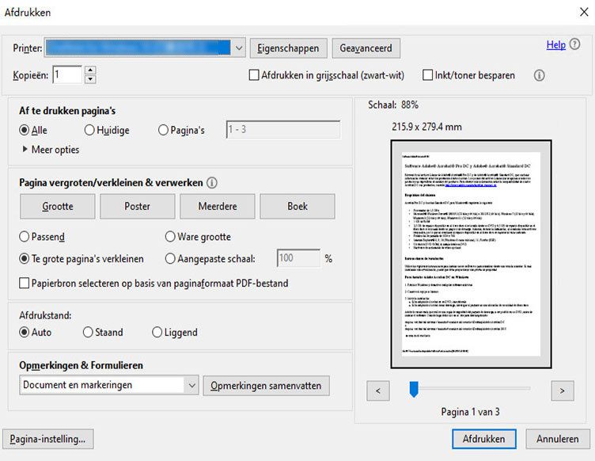Decrease Kopieën with down arrow
Screen dimensions: 595x461
tap(90, 79)
